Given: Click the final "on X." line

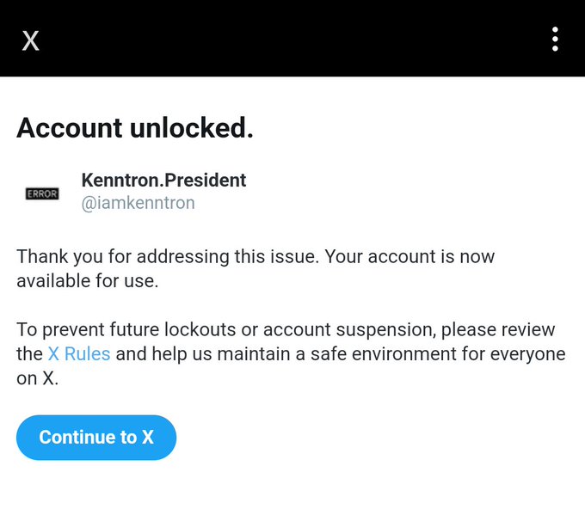Looking at the screenshot, I should pos(38,378).
